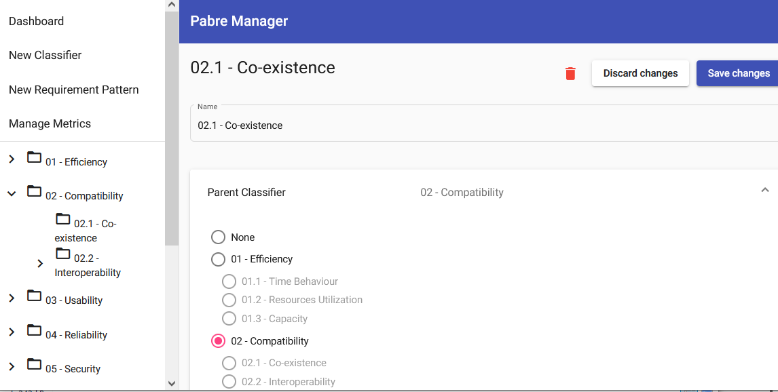Open New Requirement Pattern
The image size is (778, 392).
[74, 90]
